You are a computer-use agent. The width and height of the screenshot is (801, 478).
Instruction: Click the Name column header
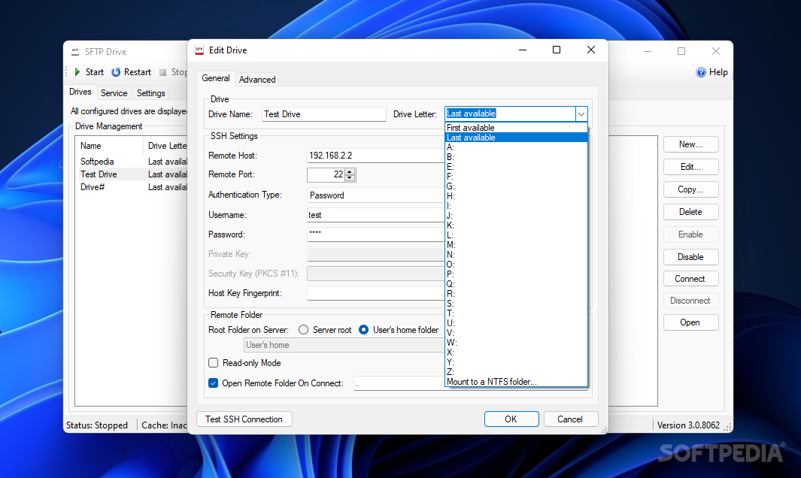click(109, 146)
